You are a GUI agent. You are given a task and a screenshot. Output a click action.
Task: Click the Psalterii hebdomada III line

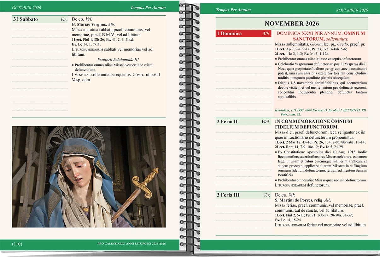pos(118,60)
